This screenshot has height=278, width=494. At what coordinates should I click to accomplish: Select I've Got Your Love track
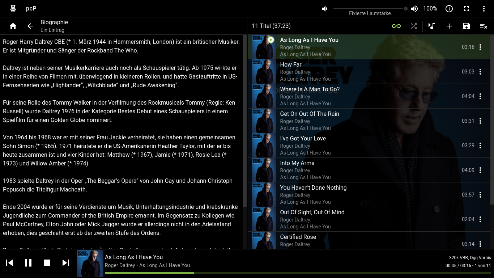369,146
